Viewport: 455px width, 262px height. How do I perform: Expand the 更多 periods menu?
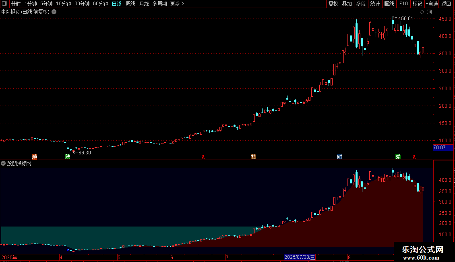(x=177, y=4)
